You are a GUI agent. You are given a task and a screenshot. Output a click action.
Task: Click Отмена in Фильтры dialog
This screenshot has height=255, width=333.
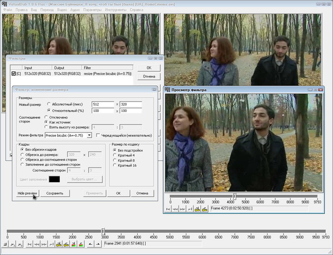pos(149,76)
